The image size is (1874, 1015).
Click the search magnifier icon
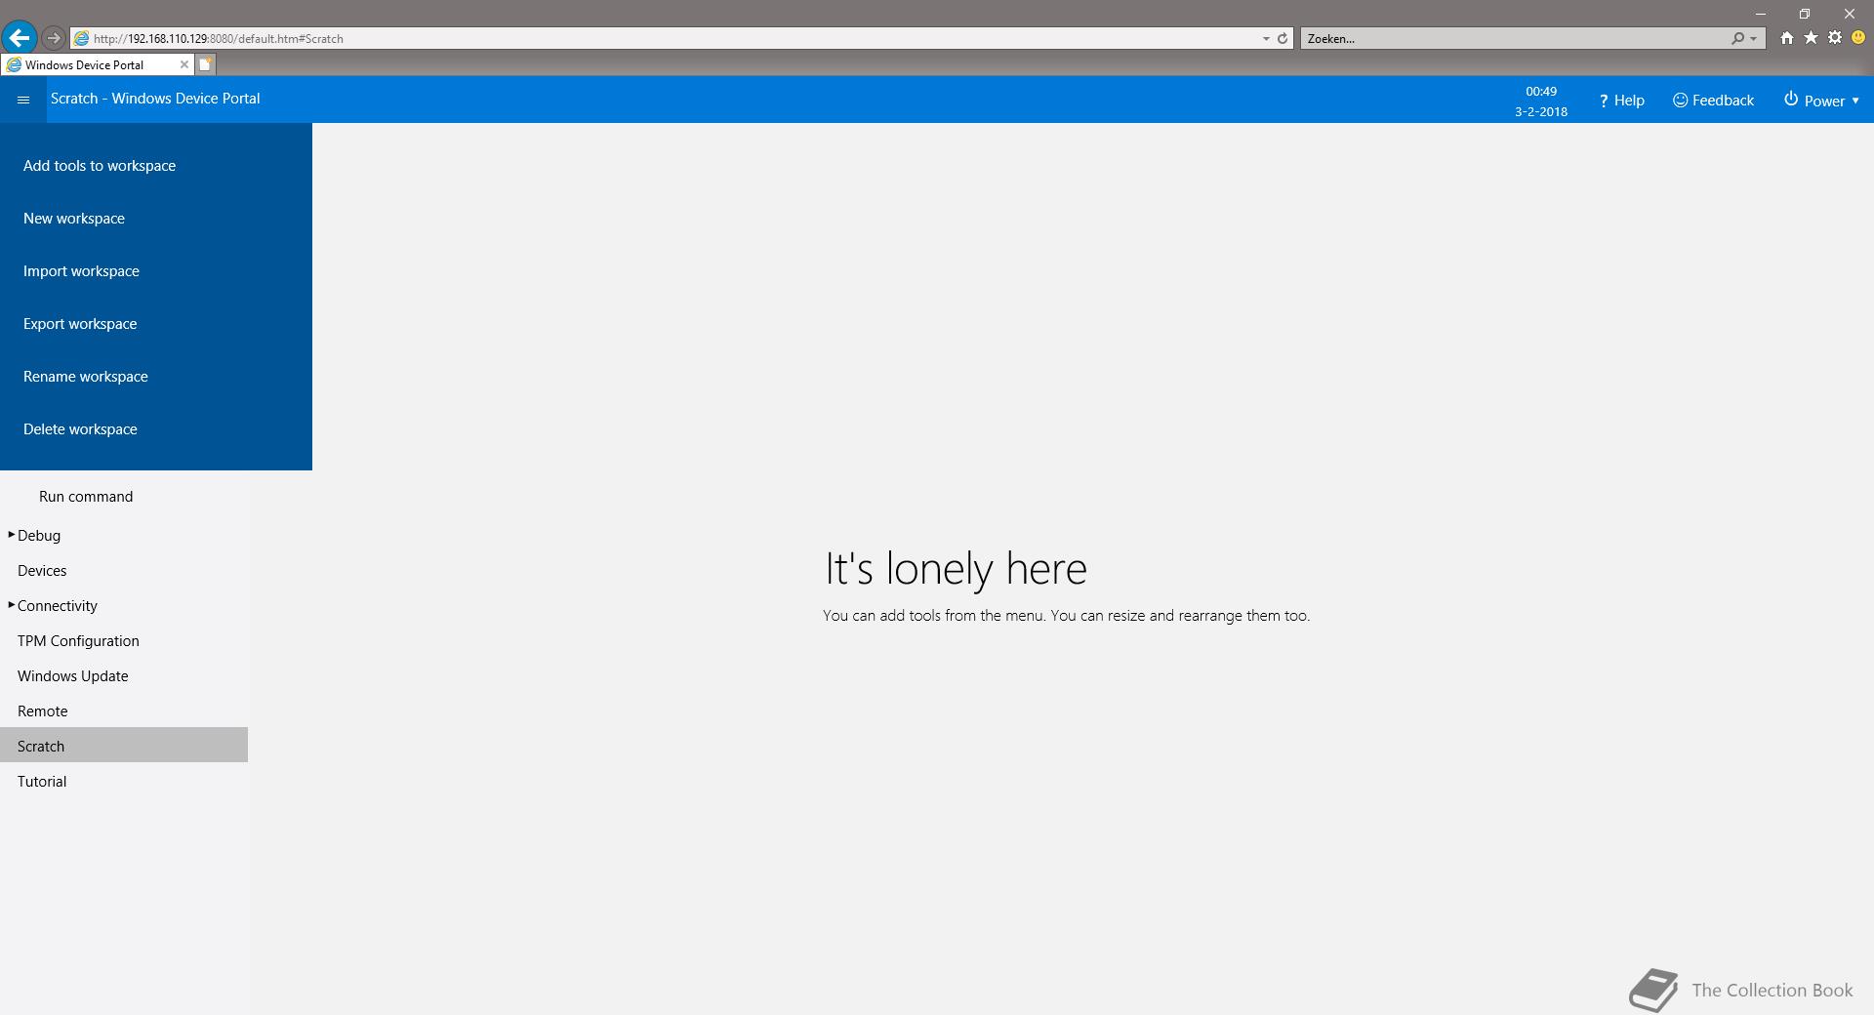tap(1737, 38)
